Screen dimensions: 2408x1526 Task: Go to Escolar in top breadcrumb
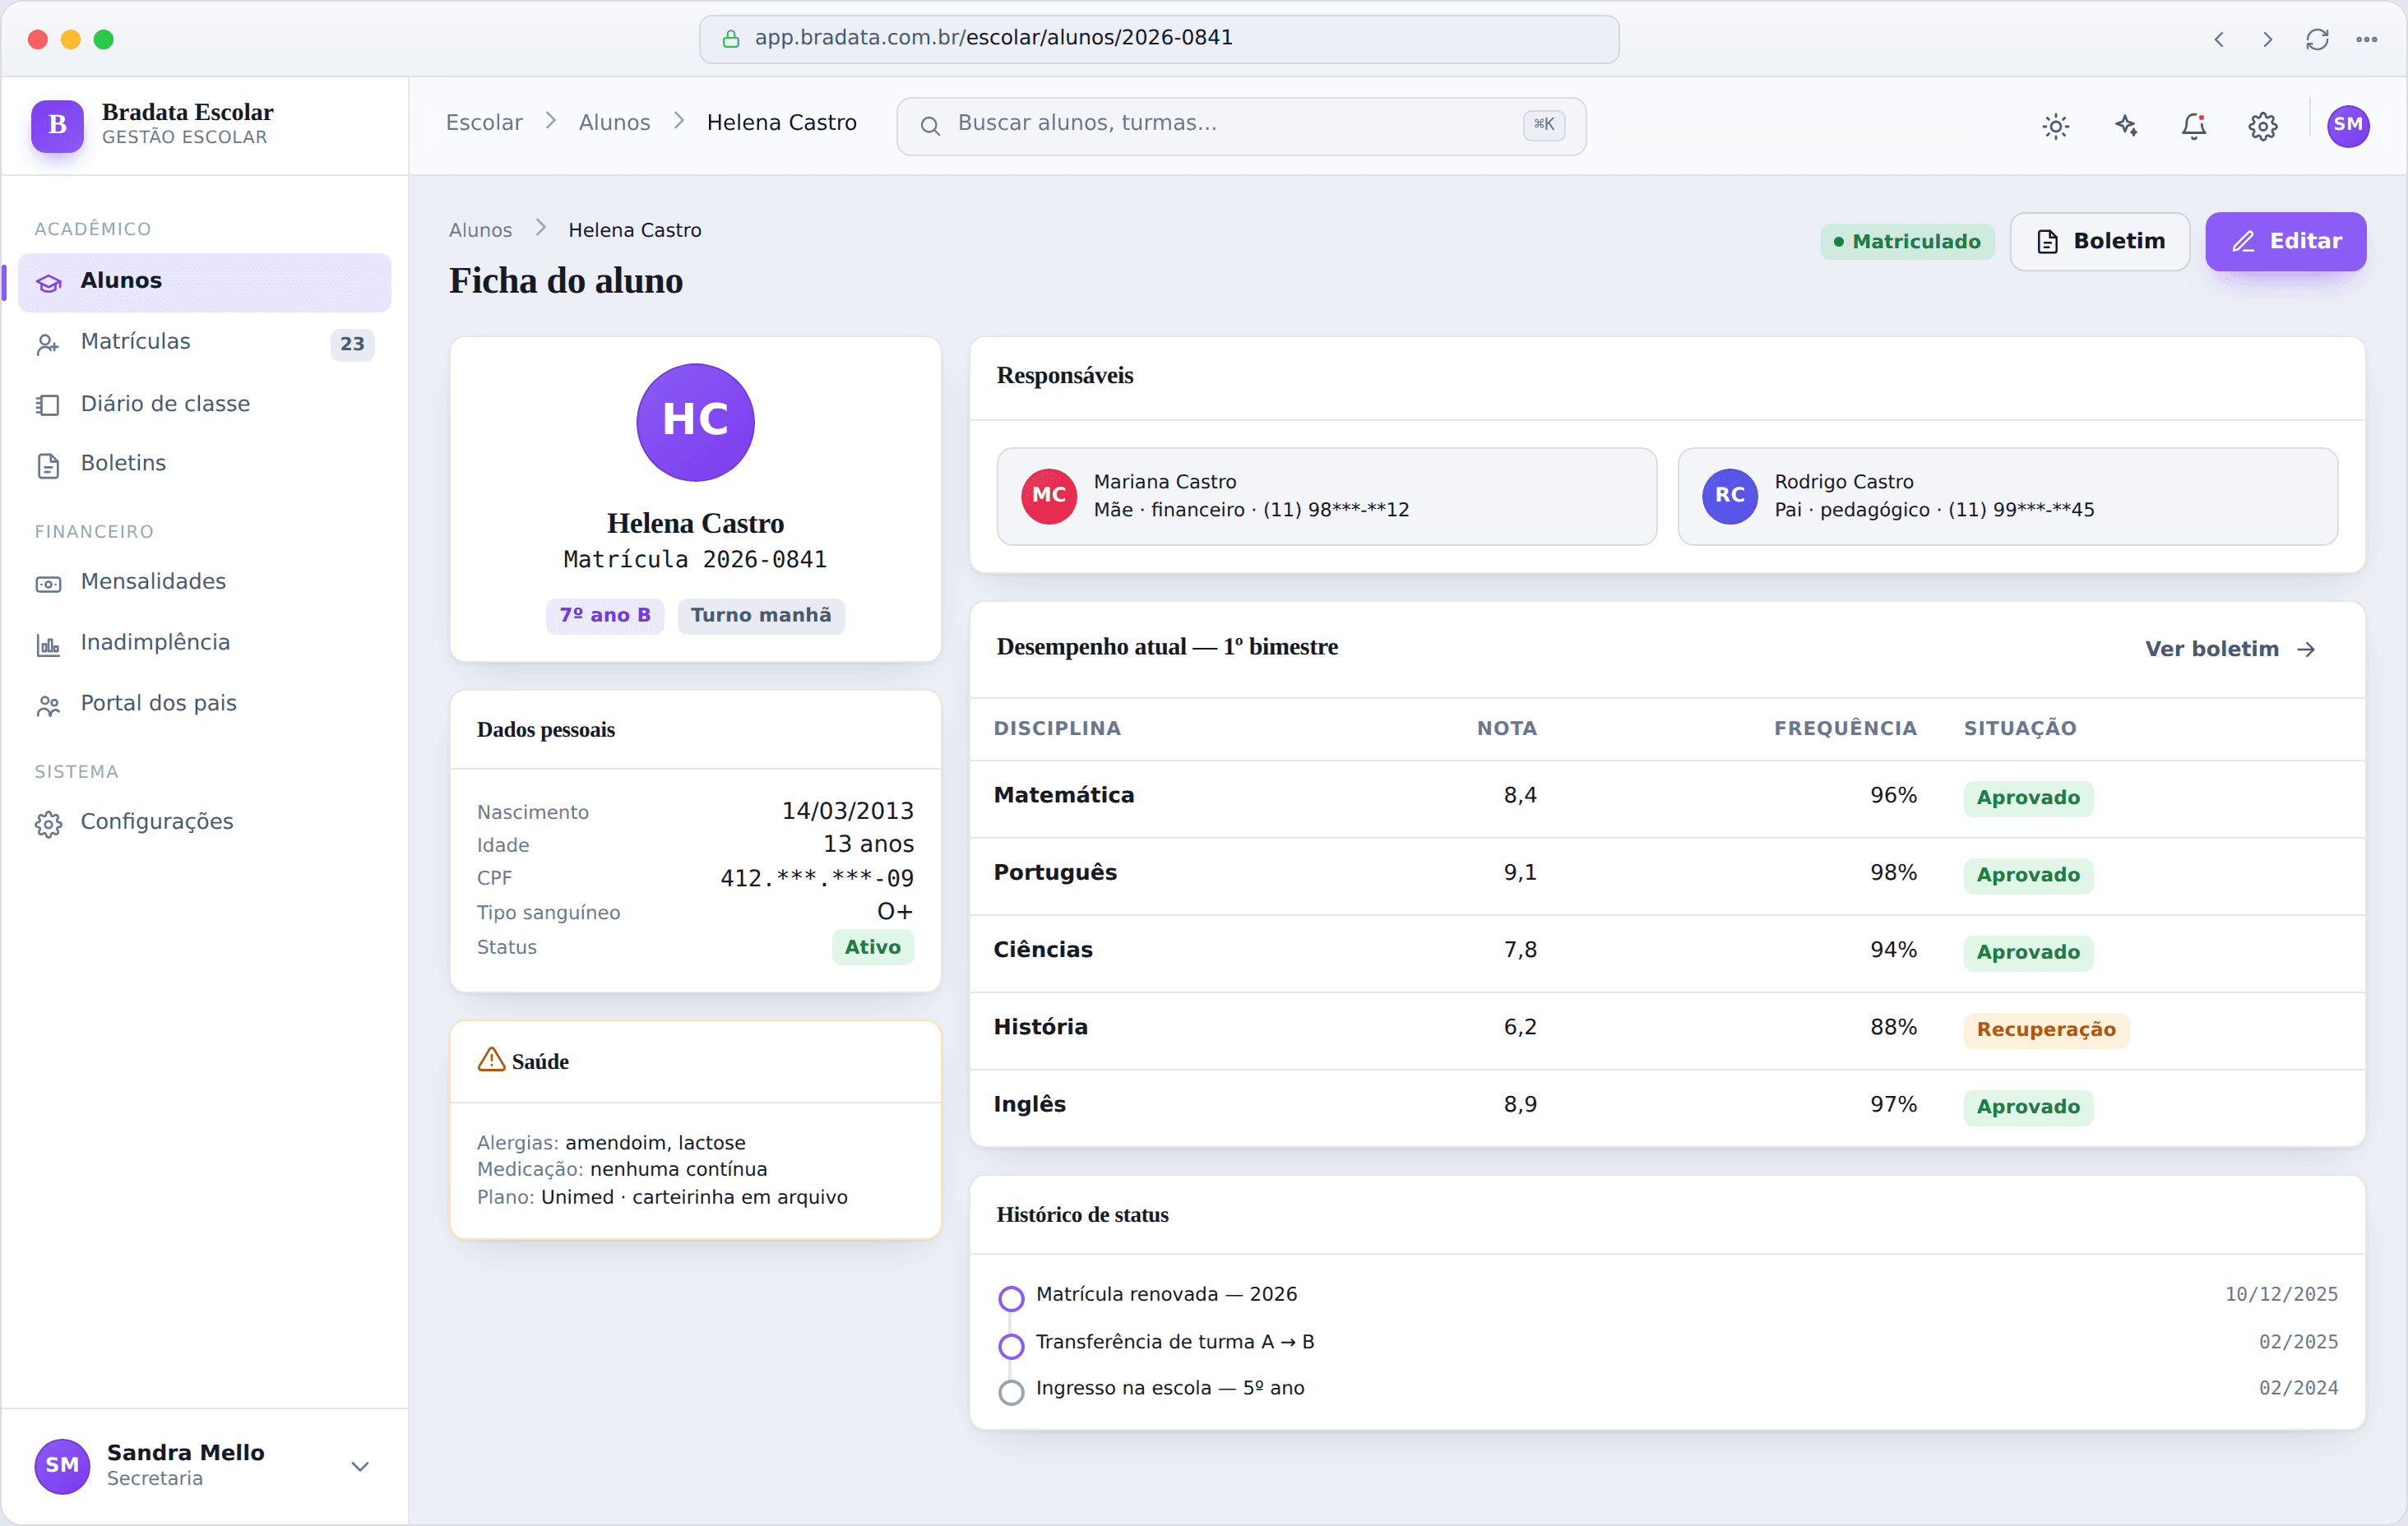(x=484, y=122)
